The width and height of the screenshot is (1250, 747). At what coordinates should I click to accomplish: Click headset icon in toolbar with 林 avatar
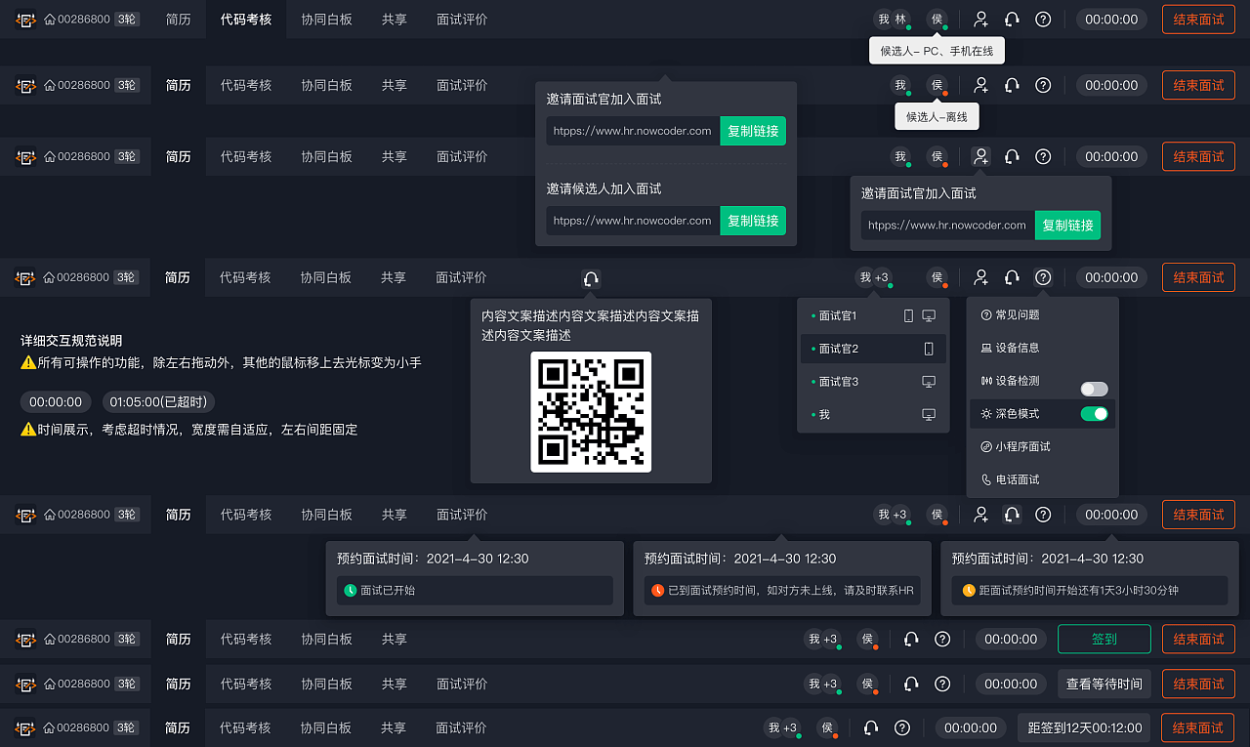pyautogui.click(x=1012, y=20)
